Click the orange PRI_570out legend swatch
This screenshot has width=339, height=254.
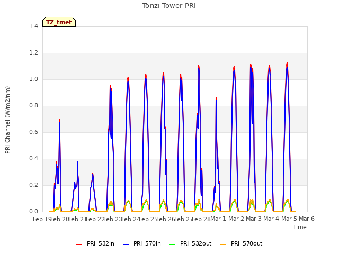pyautogui.click(x=224, y=244)
